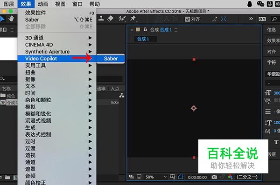Open the 对齐 panel
The width and height of the screenshot is (280, 185).
click(x=272, y=52)
